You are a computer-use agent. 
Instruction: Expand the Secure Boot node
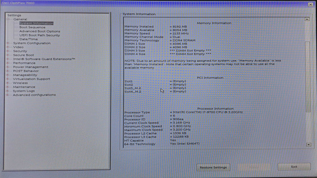click(x=8, y=55)
